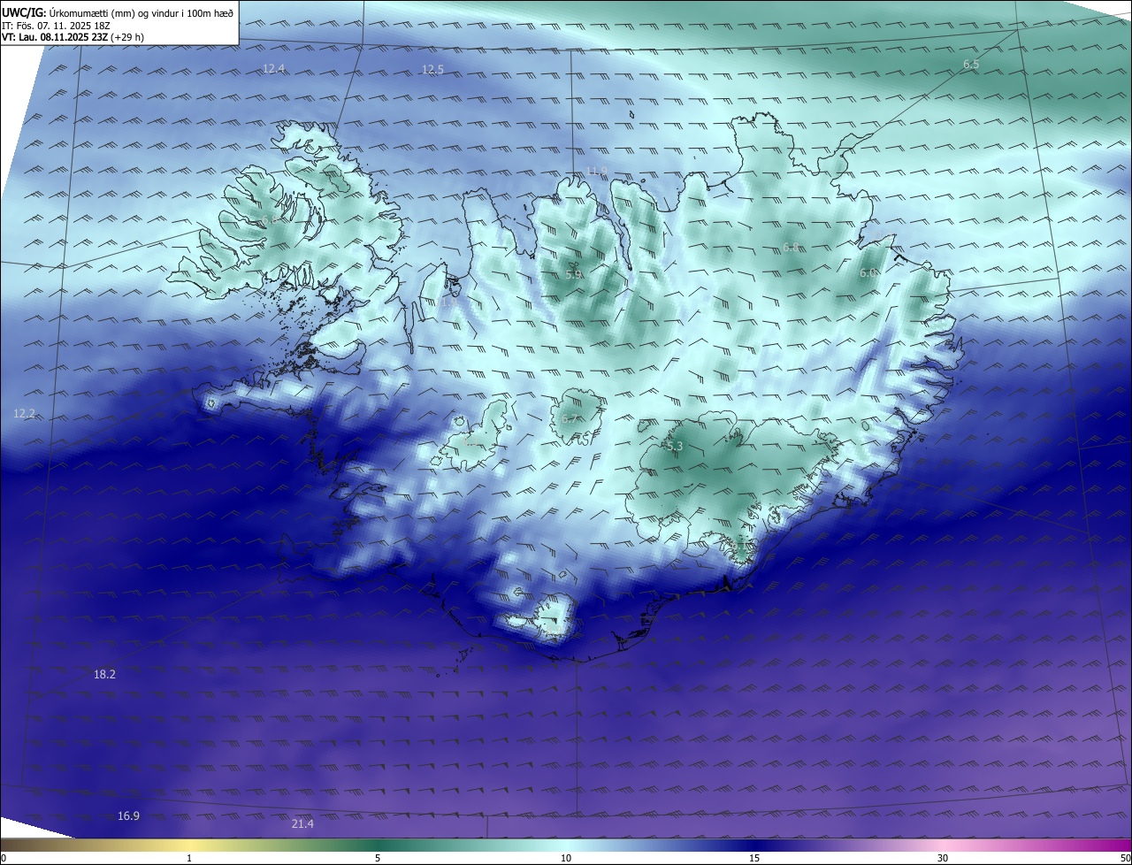The height and width of the screenshot is (865, 1132).
Task: Click the 6.8 label over northeast Iceland
Action: pyautogui.click(x=791, y=248)
